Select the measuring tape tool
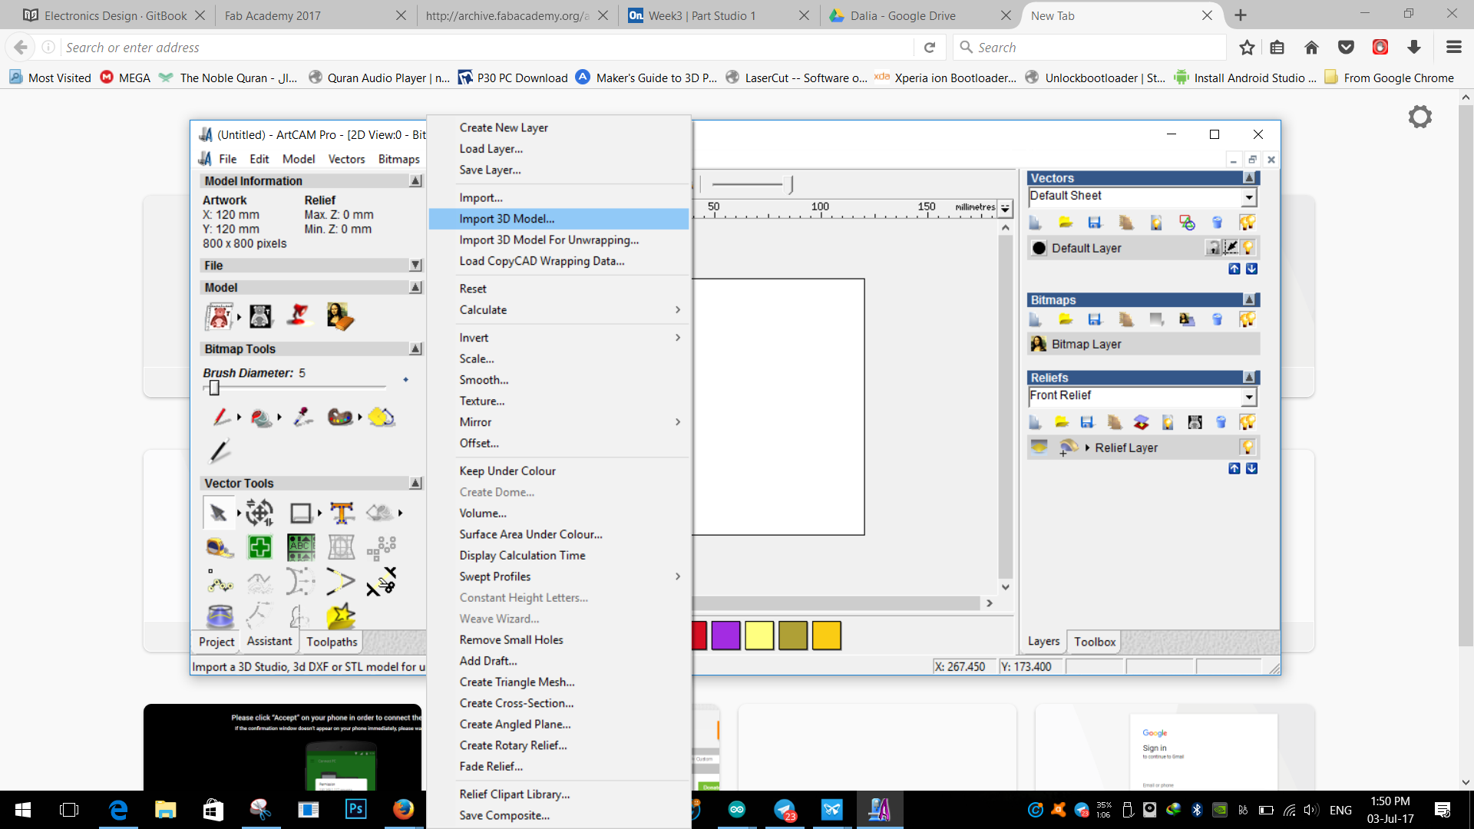Screen dimensions: 1474x829 (x=220, y=547)
